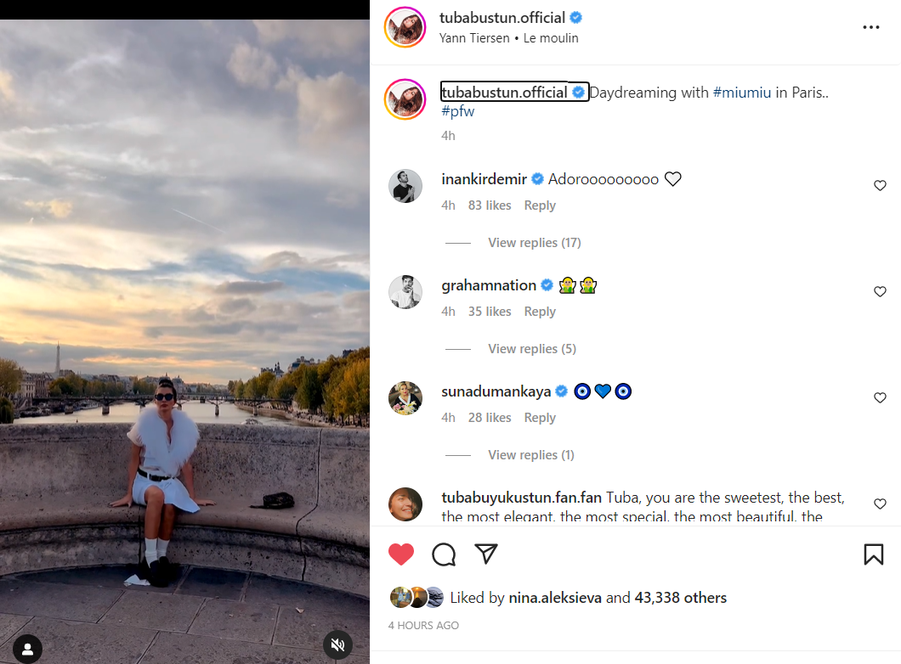The height and width of the screenshot is (664, 901).
Task: Like grahamnation's comment
Action: [x=880, y=292]
